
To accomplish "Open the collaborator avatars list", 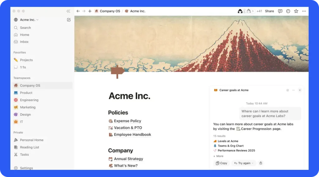I will (x=246, y=11).
